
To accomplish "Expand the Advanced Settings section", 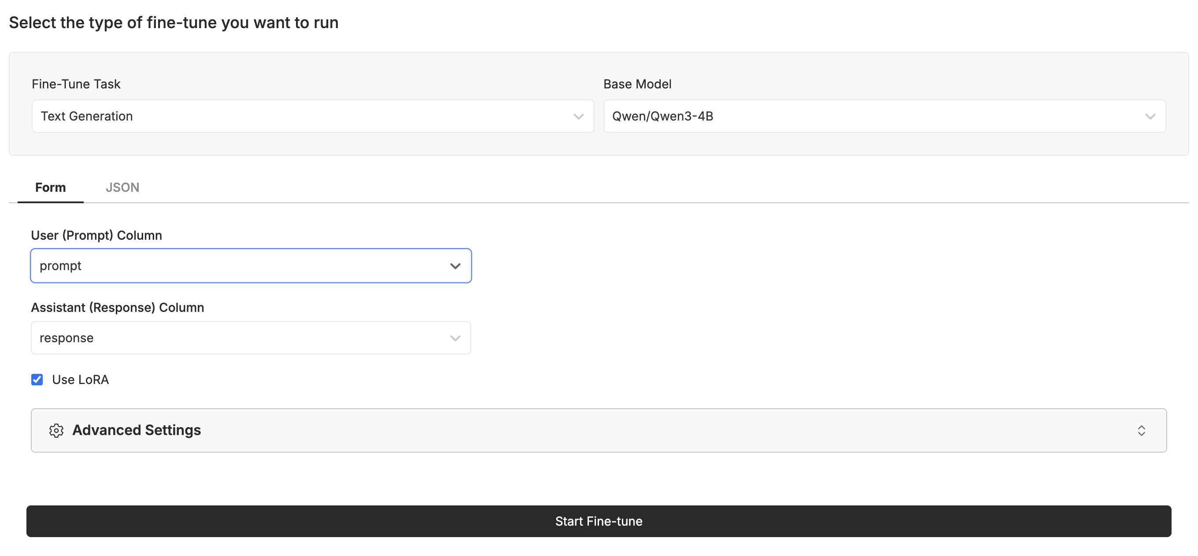I will coord(599,431).
